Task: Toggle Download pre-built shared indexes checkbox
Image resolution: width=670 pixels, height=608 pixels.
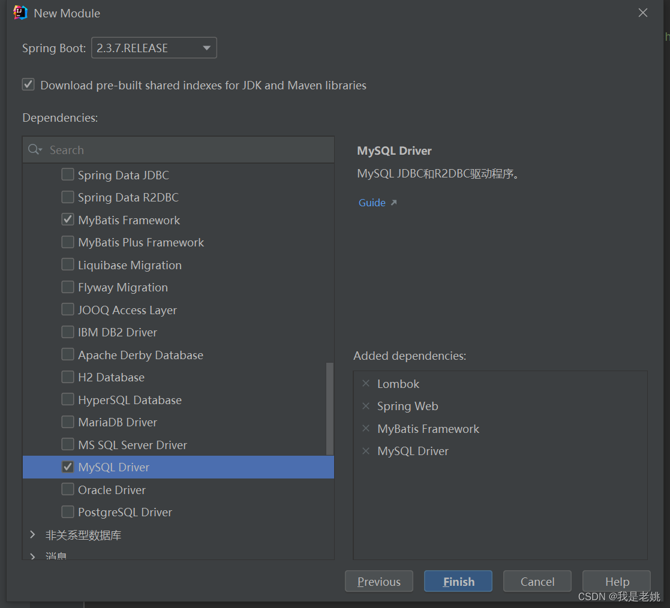Action: pos(28,85)
